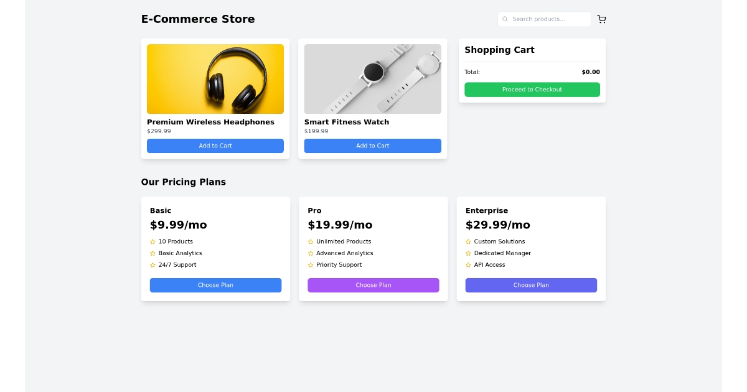Click the star beside API Access

(468, 264)
